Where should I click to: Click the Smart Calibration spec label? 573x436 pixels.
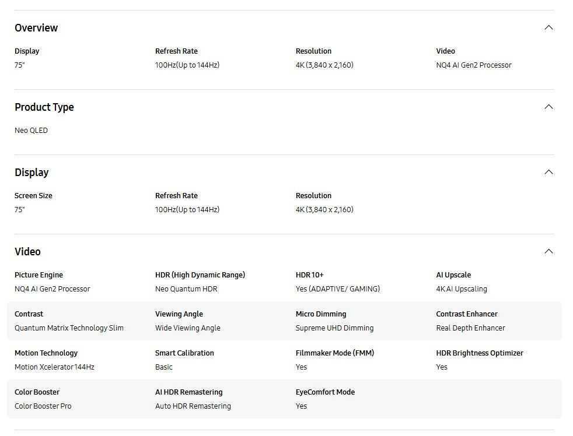point(184,353)
